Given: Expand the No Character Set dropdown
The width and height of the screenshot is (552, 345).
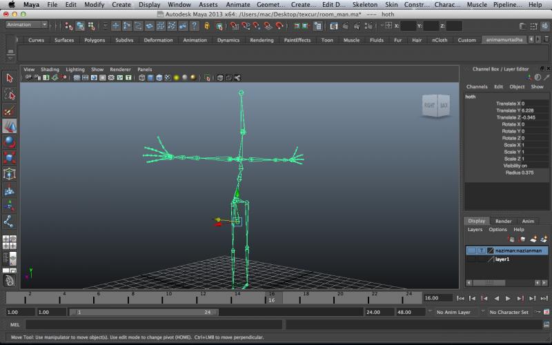Looking at the screenshot, I should click(509, 312).
